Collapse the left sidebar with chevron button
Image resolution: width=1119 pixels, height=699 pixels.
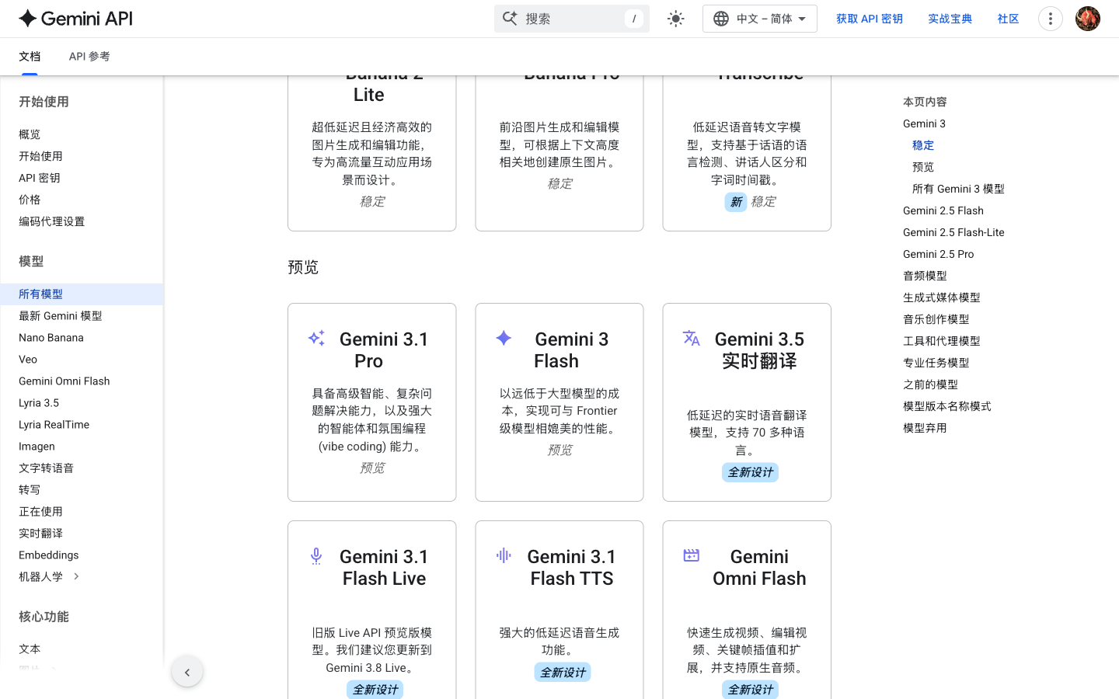(187, 672)
